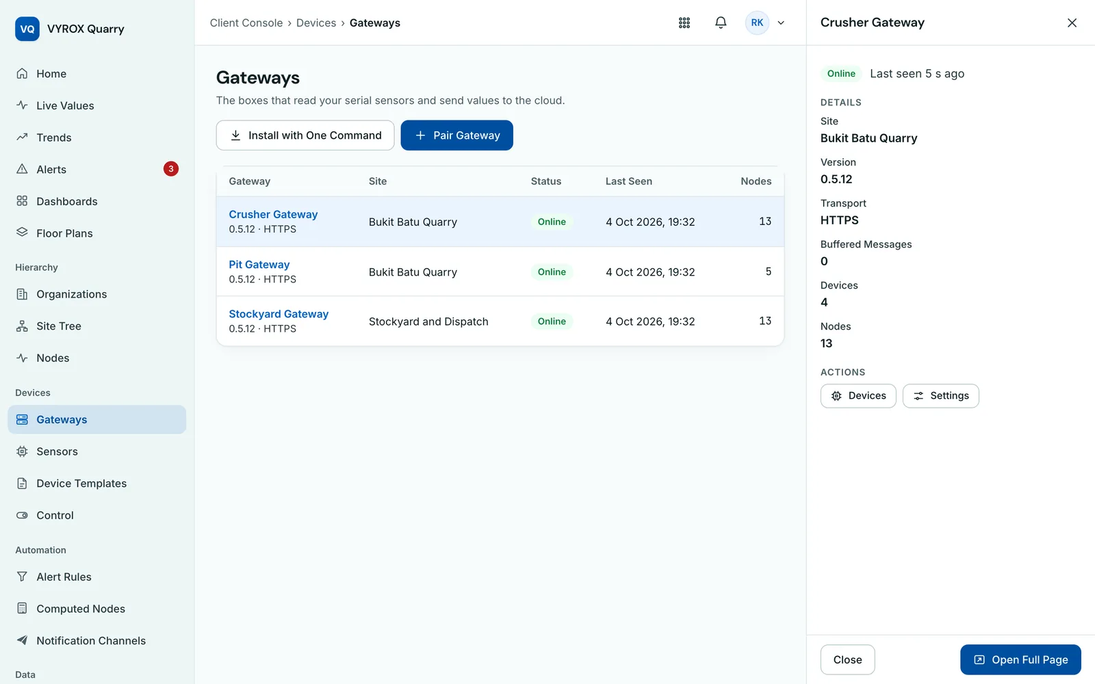
Task: Click the Site column header
Action: [x=378, y=181]
